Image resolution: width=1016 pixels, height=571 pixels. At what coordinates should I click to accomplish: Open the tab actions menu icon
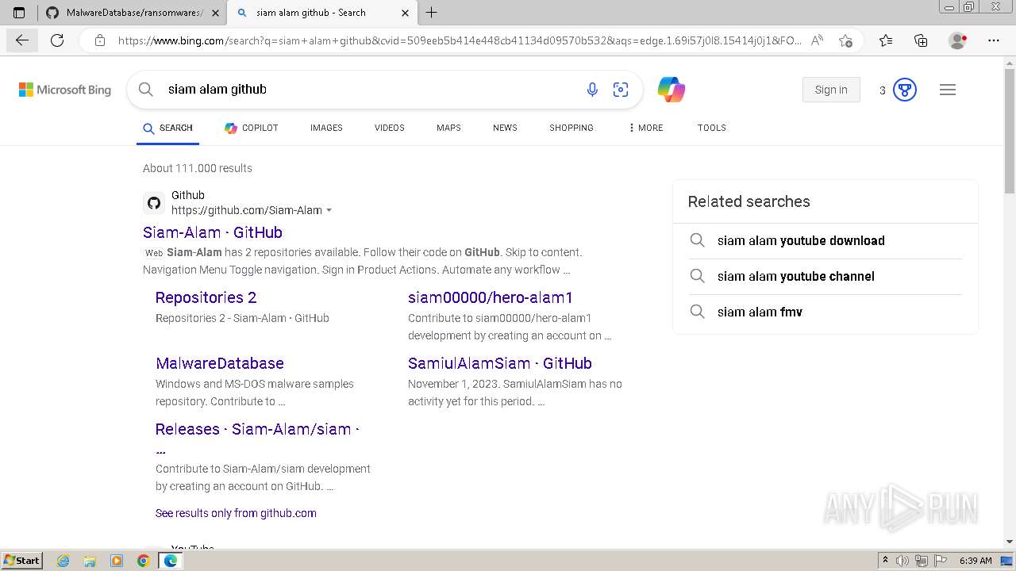[19, 13]
